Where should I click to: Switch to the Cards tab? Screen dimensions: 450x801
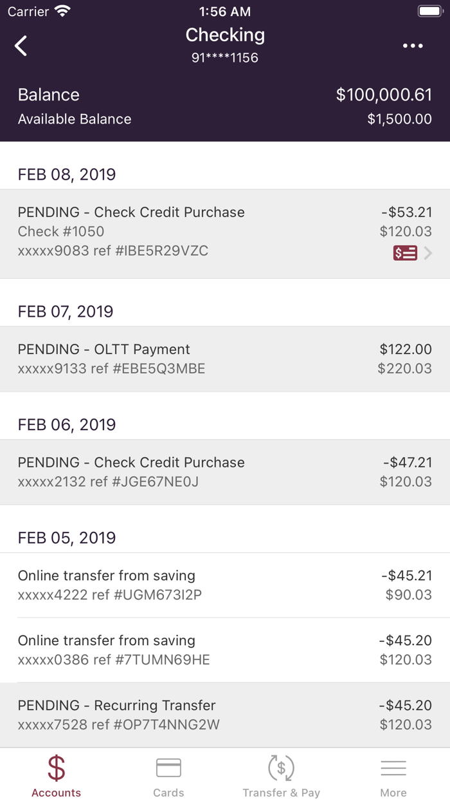click(168, 774)
